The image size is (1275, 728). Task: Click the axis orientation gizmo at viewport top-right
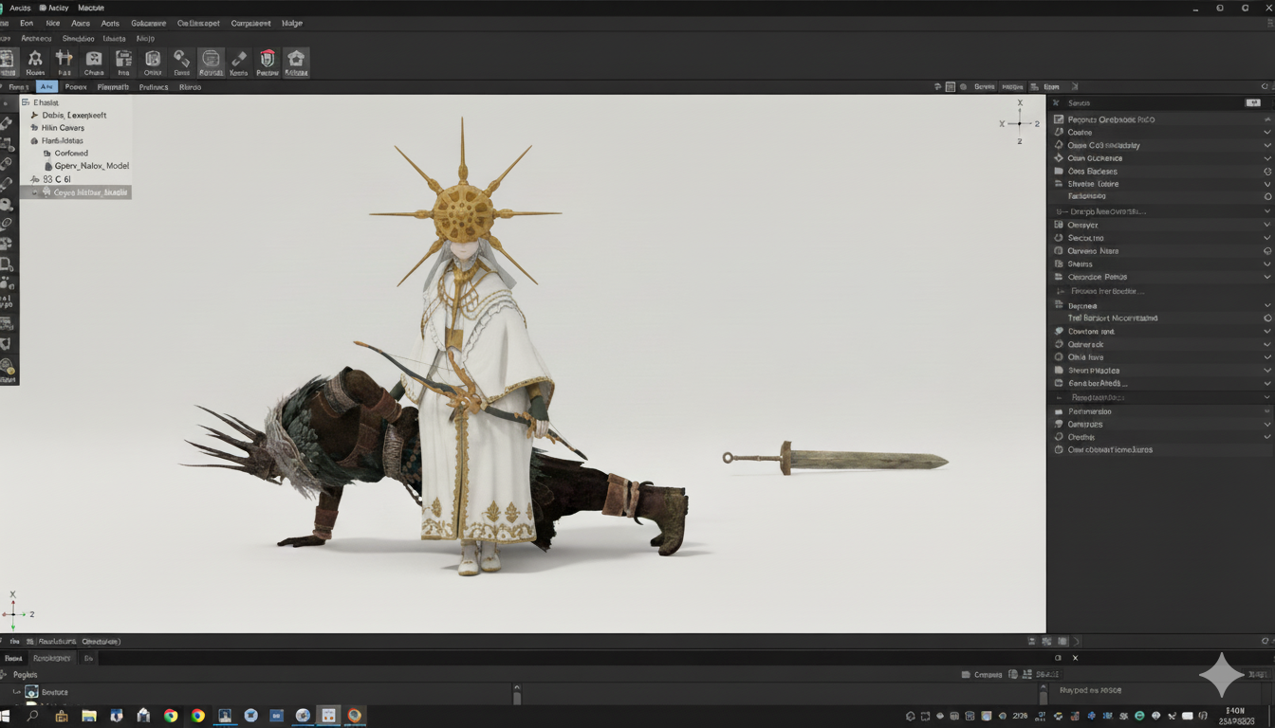pos(1020,122)
